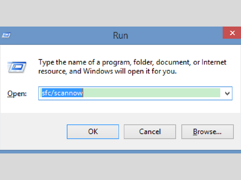Place cursor in empty green area of Open field
Viewport: 241px width, 180px height.
[x=151, y=93]
